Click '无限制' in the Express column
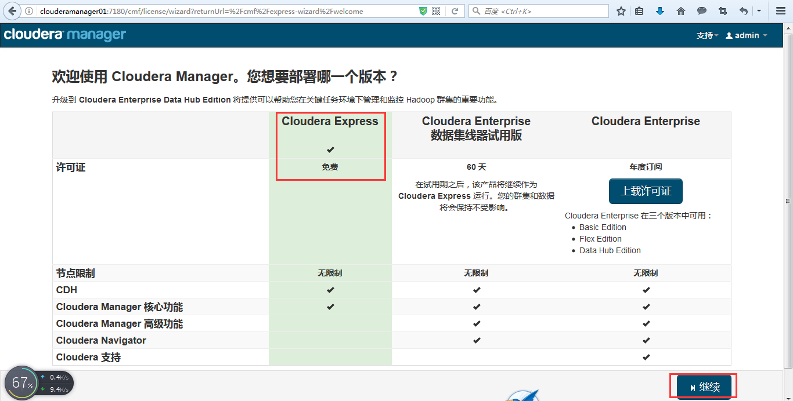 tap(330, 273)
